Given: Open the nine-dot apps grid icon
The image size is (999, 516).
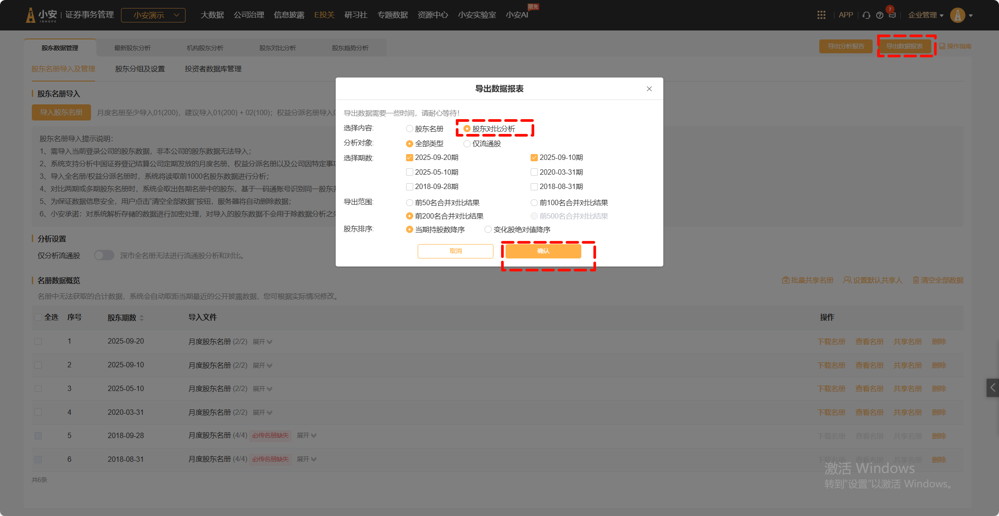Looking at the screenshot, I should point(821,15).
